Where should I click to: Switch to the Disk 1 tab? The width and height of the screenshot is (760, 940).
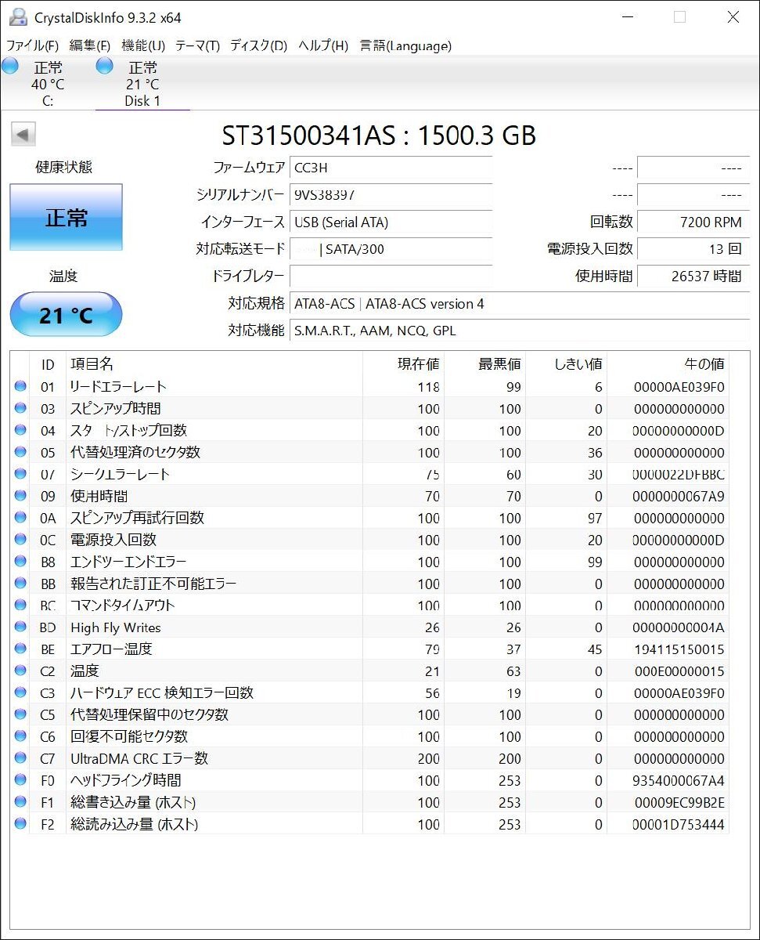pyautogui.click(x=142, y=85)
